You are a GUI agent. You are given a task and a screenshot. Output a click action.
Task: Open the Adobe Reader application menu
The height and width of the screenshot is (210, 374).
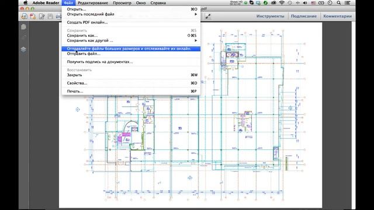(46, 3)
